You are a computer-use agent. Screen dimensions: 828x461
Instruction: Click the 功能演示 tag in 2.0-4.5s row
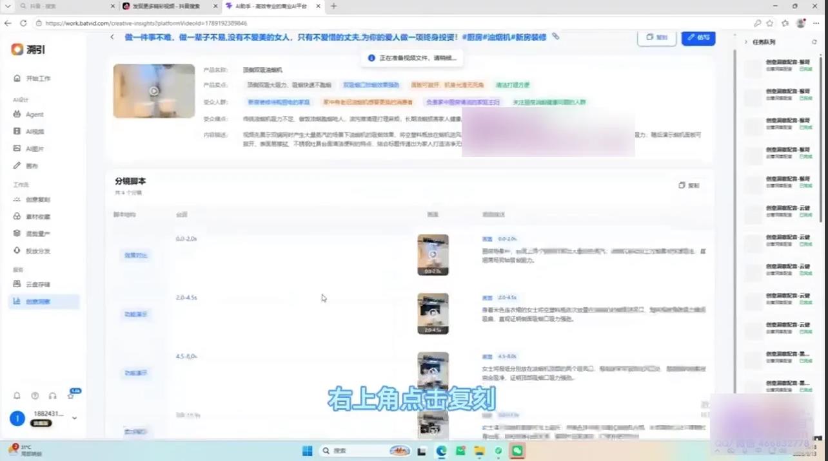pos(136,314)
